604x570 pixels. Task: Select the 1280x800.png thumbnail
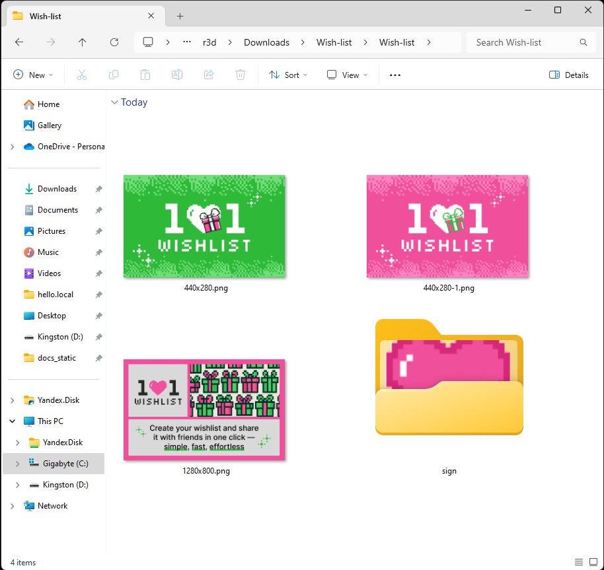click(204, 410)
